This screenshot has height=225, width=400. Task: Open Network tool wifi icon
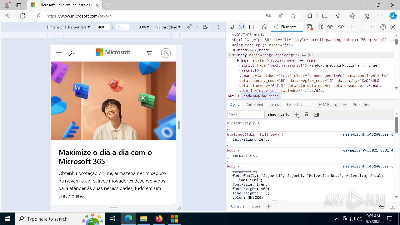[330, 27]
